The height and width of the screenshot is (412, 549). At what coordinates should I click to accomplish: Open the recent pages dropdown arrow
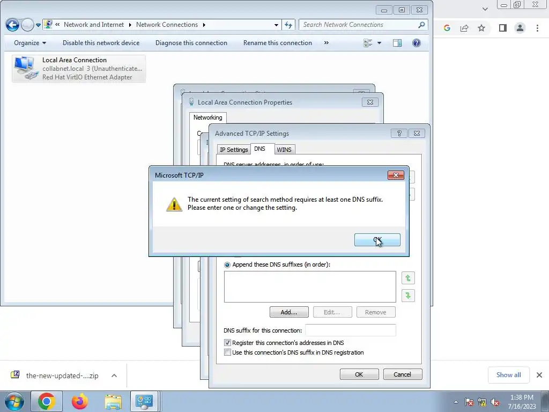(x=38, y=25)
